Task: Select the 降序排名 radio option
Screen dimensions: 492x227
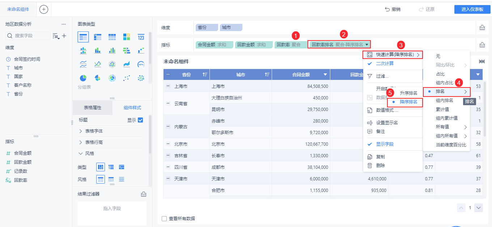Action: (x=404, y=102)
